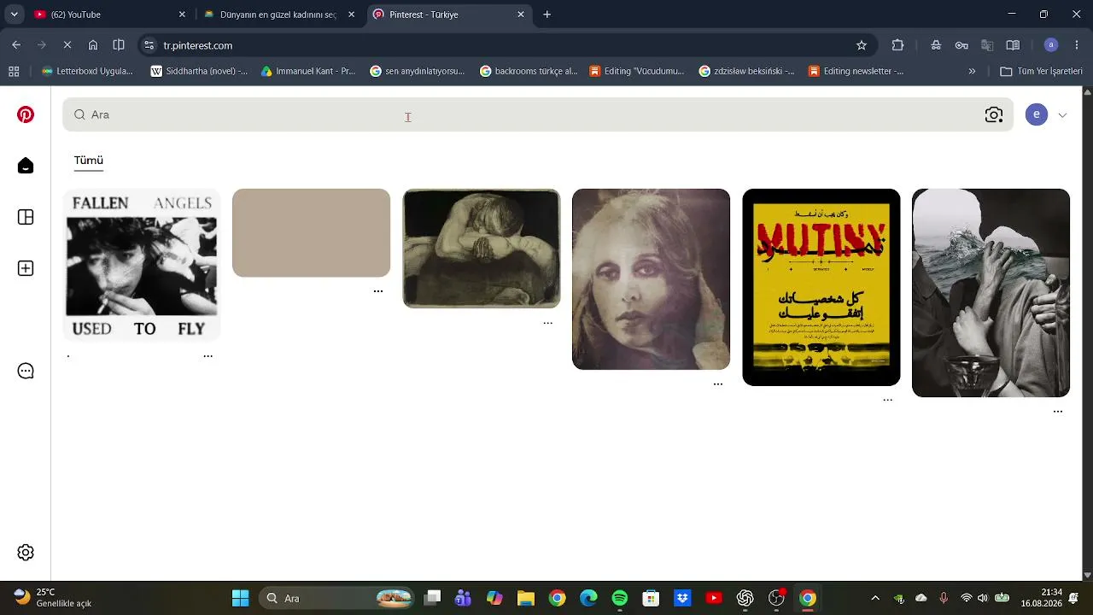Start visual search with camera lens icon
Screen dimensions: 1093x615
coord(994,114)
